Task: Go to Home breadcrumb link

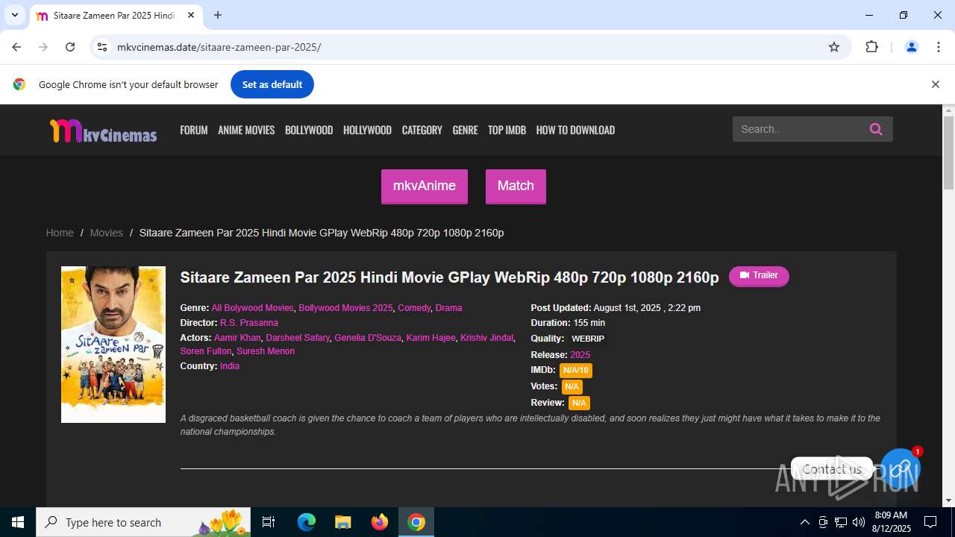Action: point(60,233)
